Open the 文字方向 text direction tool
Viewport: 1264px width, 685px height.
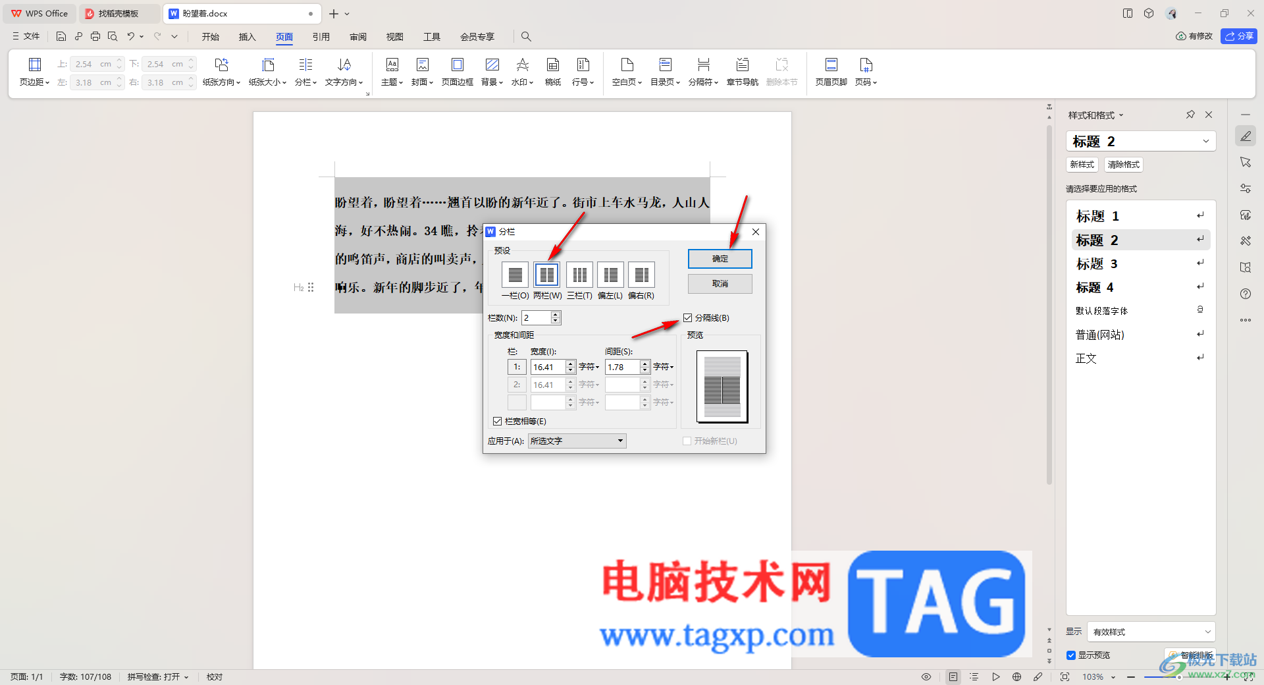(344, 72)
